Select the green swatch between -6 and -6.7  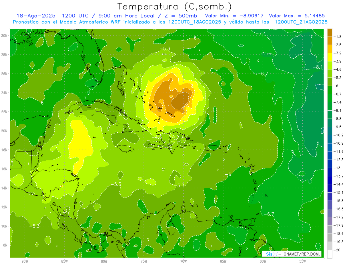(330, 90)
